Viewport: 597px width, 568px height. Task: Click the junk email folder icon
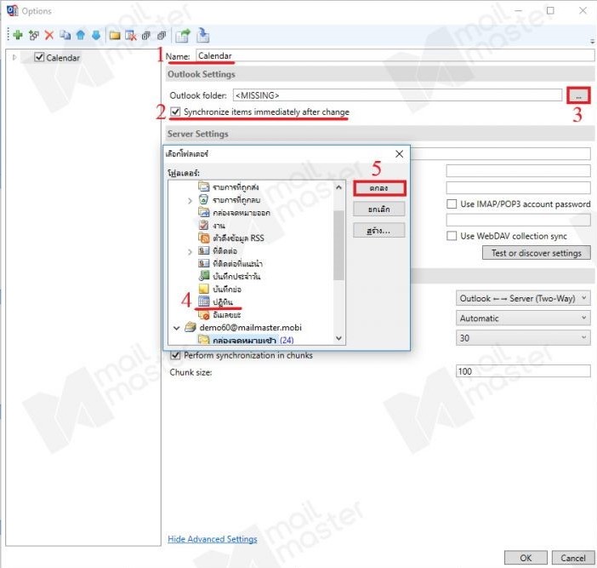pos(204,314)
